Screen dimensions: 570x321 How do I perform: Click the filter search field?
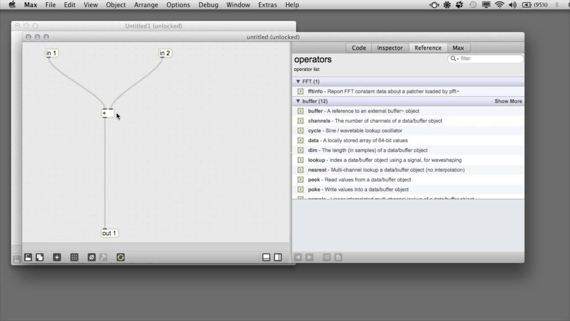[x=486, y=58]
